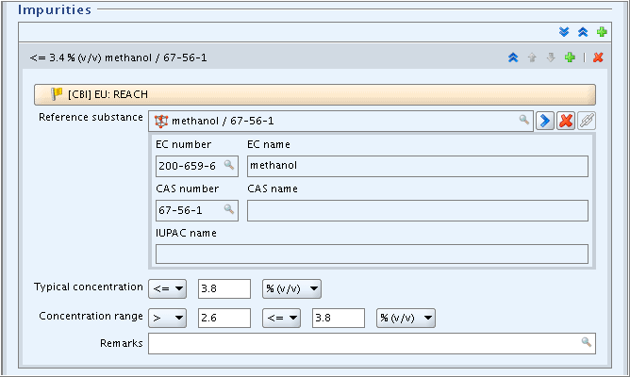Add new impurity block with top green plus
The image size is (630, 377).
tap(602, 32)
